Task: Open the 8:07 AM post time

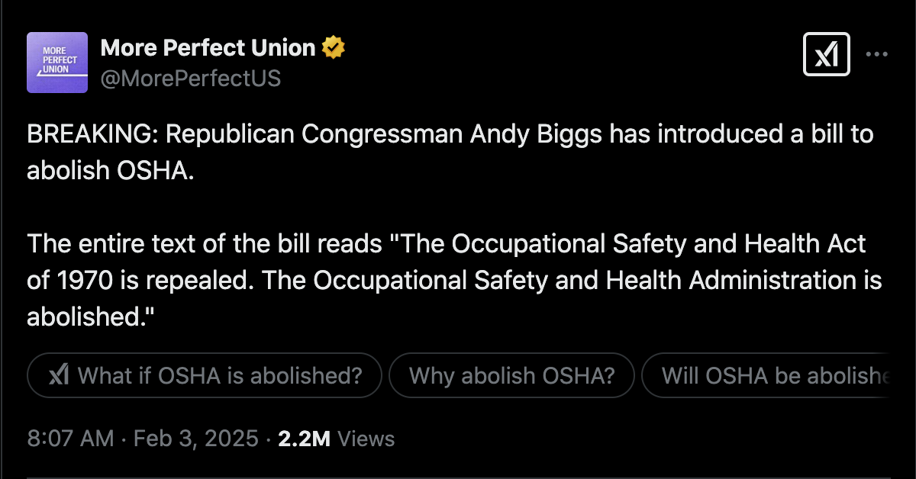Action: (x=70, y=439)
